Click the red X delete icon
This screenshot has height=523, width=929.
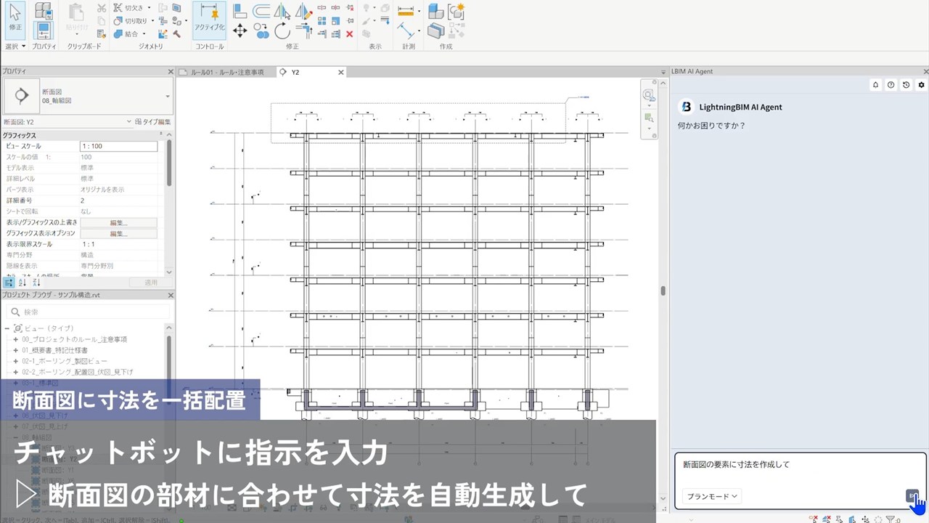tap(350, 33)
